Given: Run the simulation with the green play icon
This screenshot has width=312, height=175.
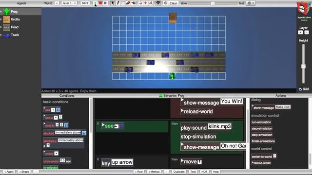Looking at the screenshot, I should tap(95, 3).
